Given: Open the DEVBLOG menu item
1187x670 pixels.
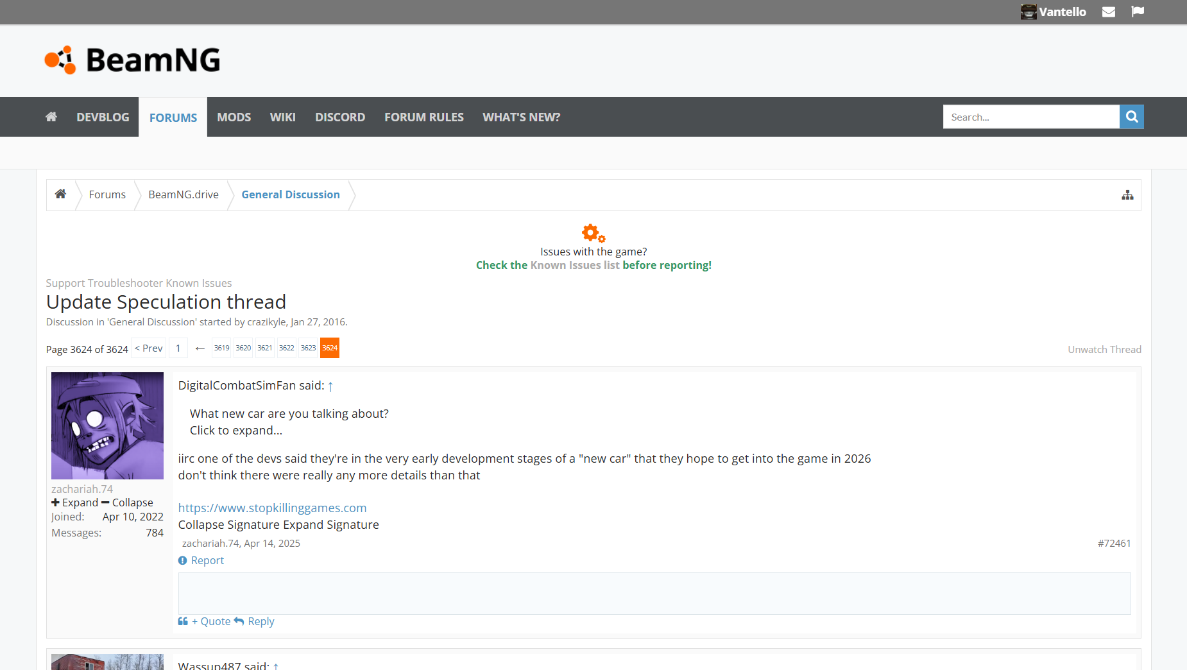Looking at the screenshot, I should [103, 117].
